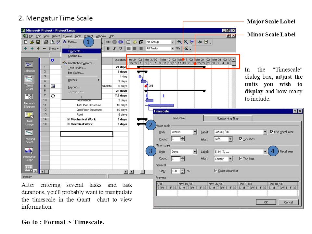Screen dimensions: 312x234
Task: Select Timescale... in the Format menu
Action: (82, 51)
